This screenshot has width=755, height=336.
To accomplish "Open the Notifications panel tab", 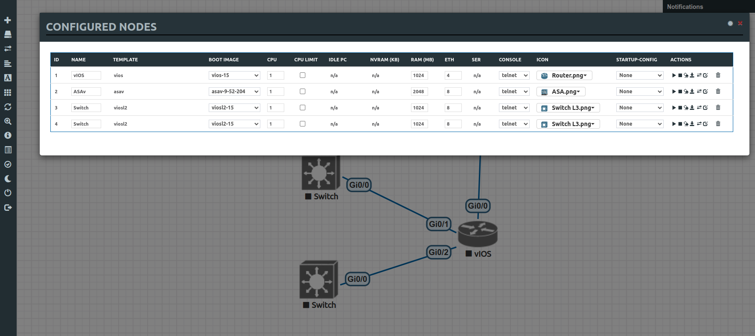I will [685, 6].
